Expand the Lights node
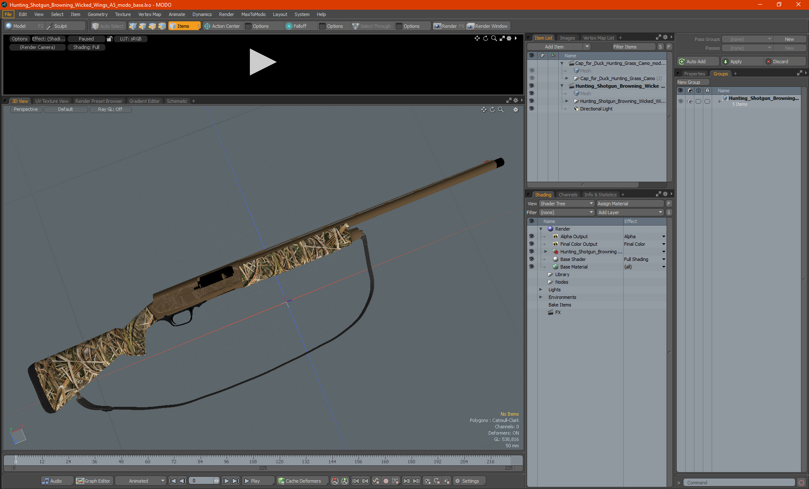The image size is (809, 489). (x=541, y=290)
